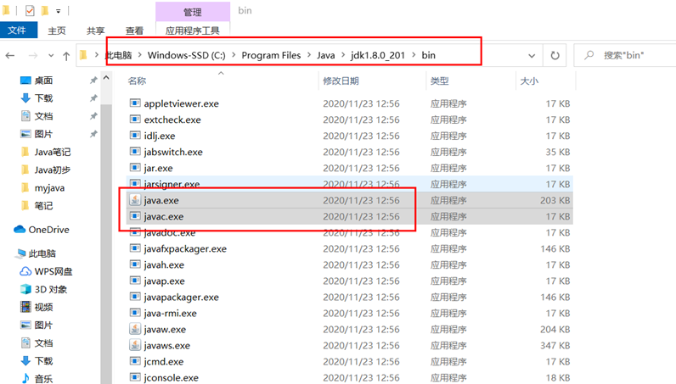Viewport: 676px width, 384px height.
Task: Expand the address bar history dropdown
Action: (532, 56)
